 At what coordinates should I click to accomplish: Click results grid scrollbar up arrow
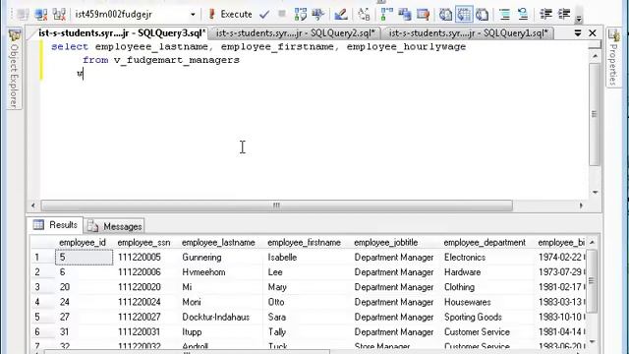coord(592,243)
